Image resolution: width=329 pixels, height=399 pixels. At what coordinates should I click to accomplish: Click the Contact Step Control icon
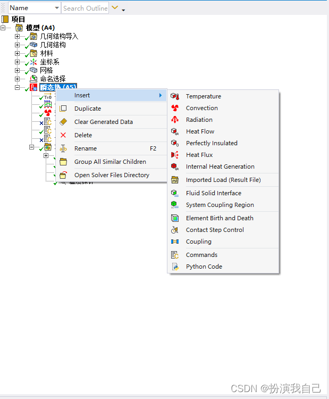[175, 230]
